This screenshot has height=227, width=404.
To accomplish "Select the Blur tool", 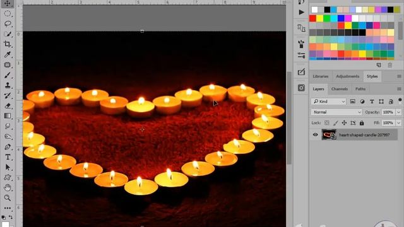I will coord(7,126).
